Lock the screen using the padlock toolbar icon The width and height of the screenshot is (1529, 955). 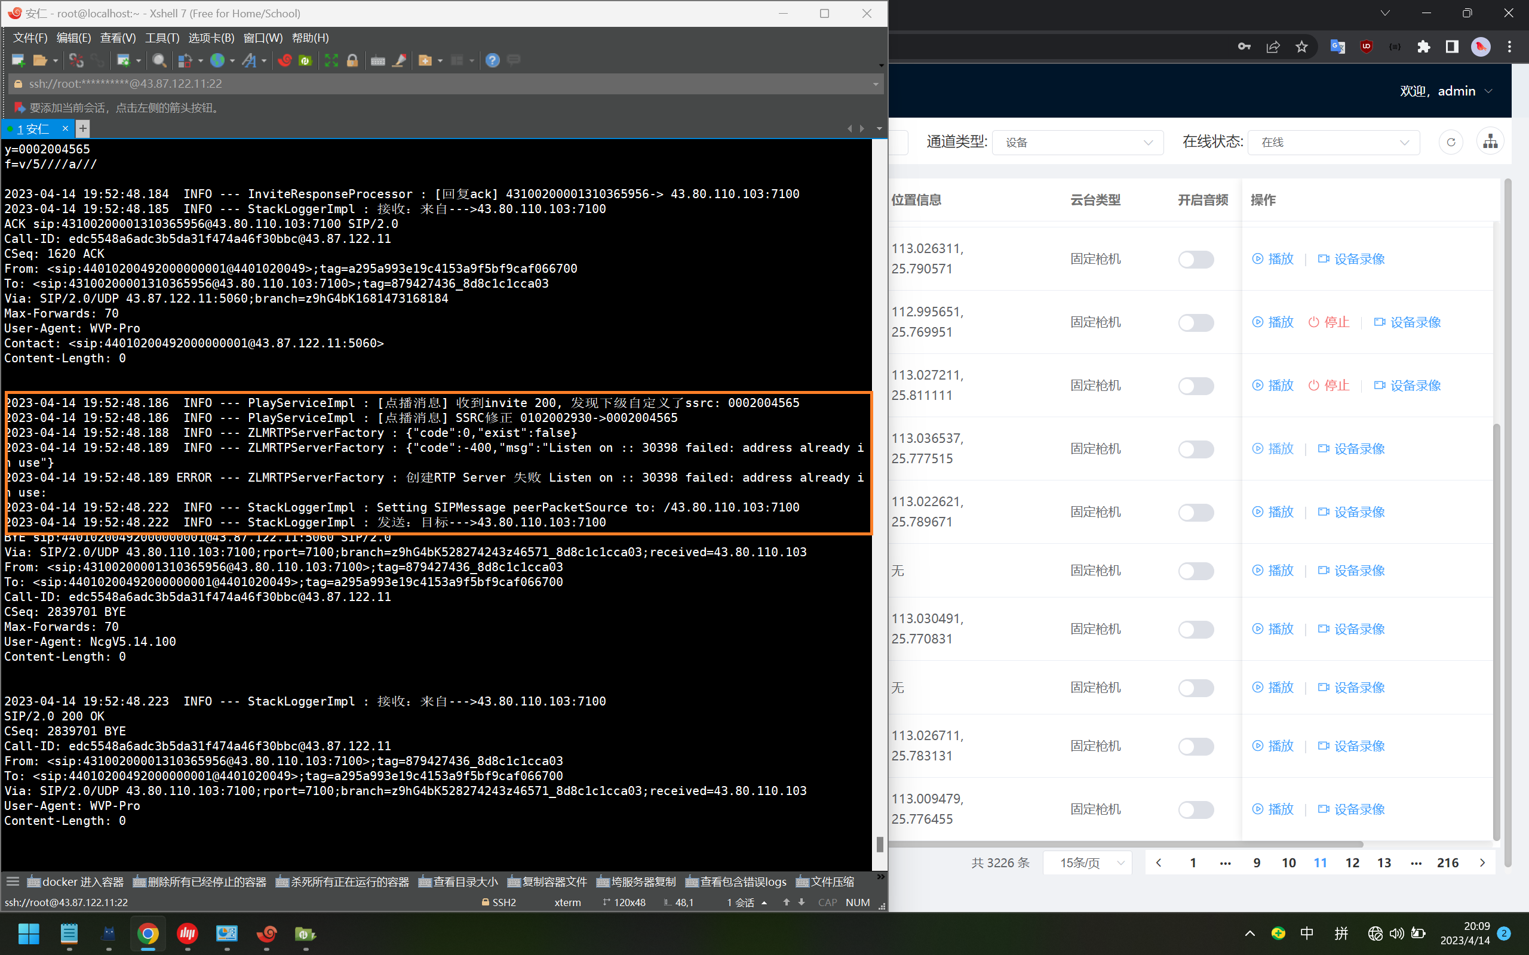pos(352,60)
